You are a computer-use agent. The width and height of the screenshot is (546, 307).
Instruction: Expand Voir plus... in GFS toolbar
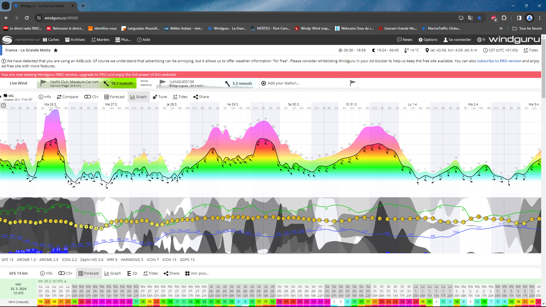[x=197, y=273]
